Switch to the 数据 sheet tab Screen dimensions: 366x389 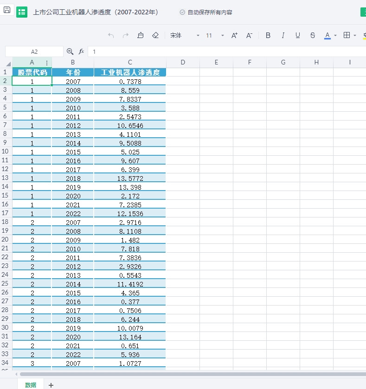point(31,384)
